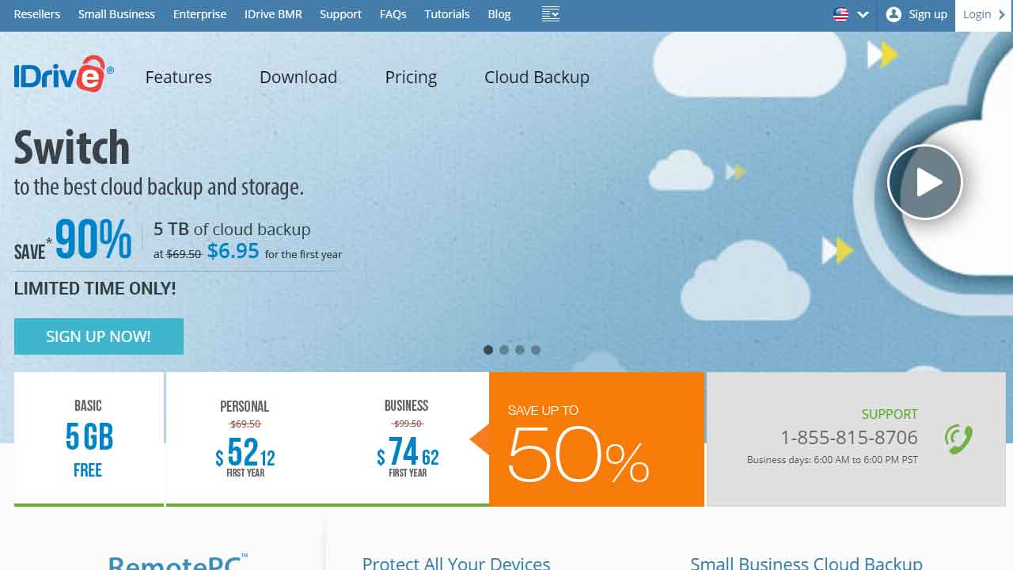Click LIMITED TIME ONLY! text
The height and width of the screenshot is (570, 1013).
[x=95, y=288]
